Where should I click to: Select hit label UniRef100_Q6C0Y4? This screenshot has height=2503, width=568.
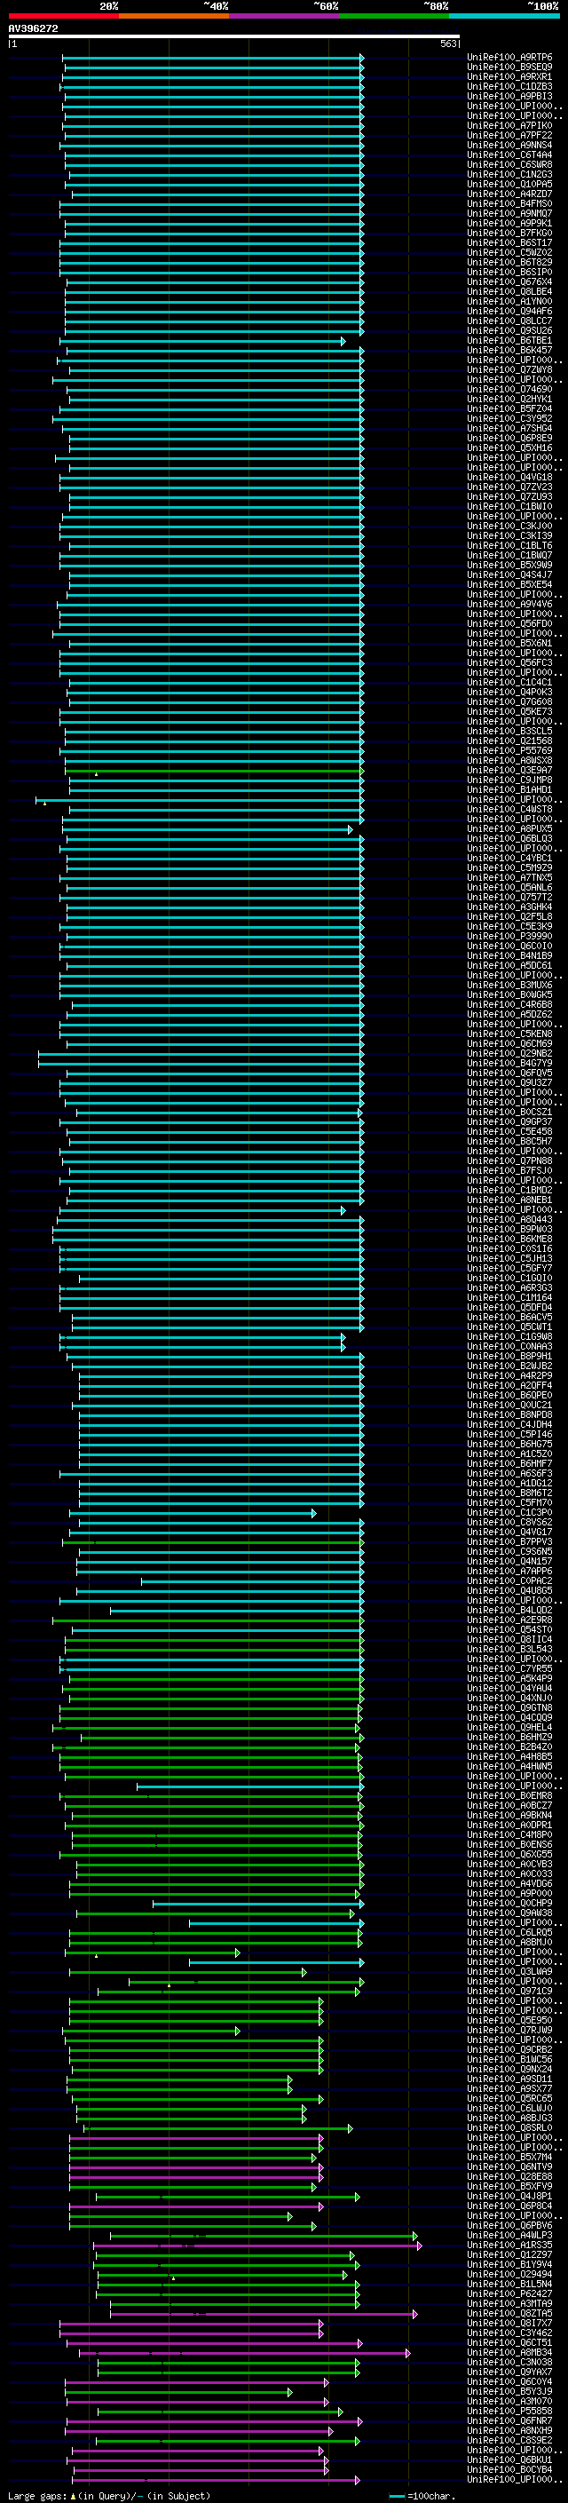coord(509,2381)
